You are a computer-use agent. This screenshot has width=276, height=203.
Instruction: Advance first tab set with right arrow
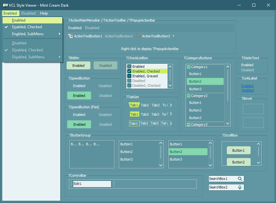click(171, 105)
